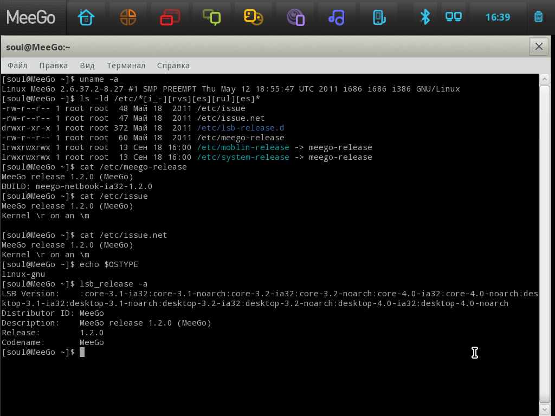
Task: Click the 'uname -a' command text
Action: point(99,79)
